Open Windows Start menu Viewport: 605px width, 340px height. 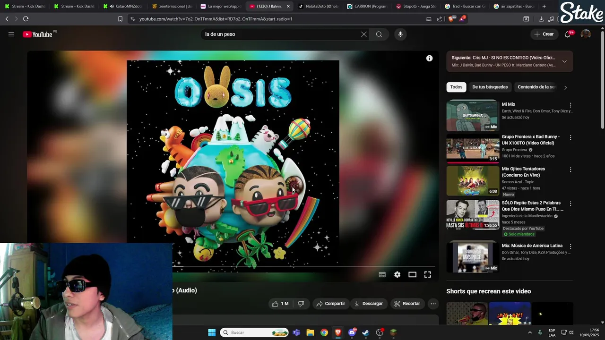pyautogui.click(x=212, y=332)
